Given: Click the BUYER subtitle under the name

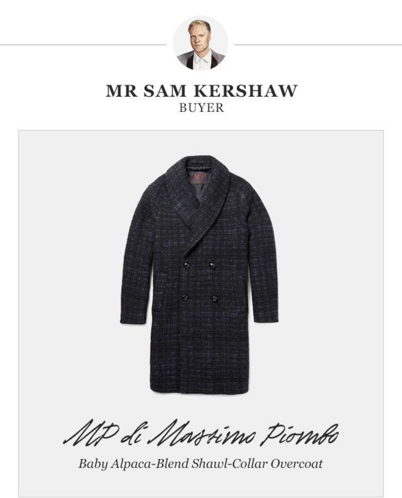Looking at the screenshot, I should tap(202, 108).
